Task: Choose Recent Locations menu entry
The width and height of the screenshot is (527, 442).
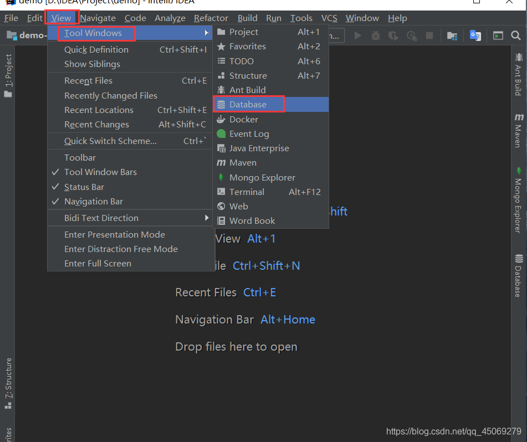Action: (130, 110)
